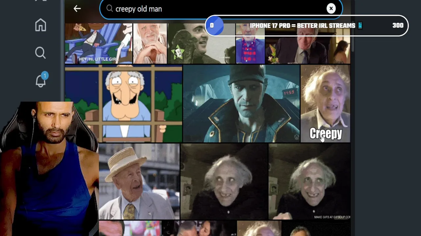Click magnifier icon inside search bar
The image size is (421, 236).
coord(110,9)
